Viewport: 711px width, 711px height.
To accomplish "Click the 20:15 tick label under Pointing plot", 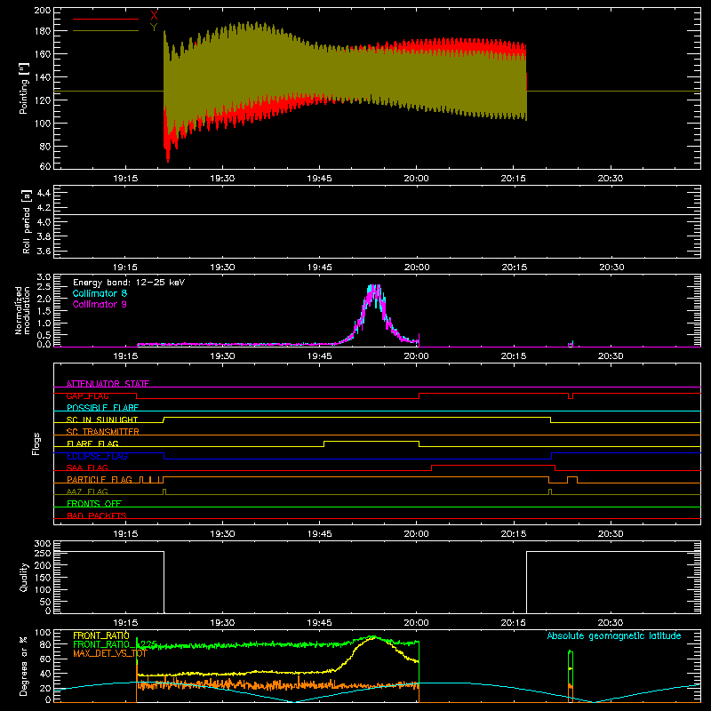I will [x=514, y=179].
